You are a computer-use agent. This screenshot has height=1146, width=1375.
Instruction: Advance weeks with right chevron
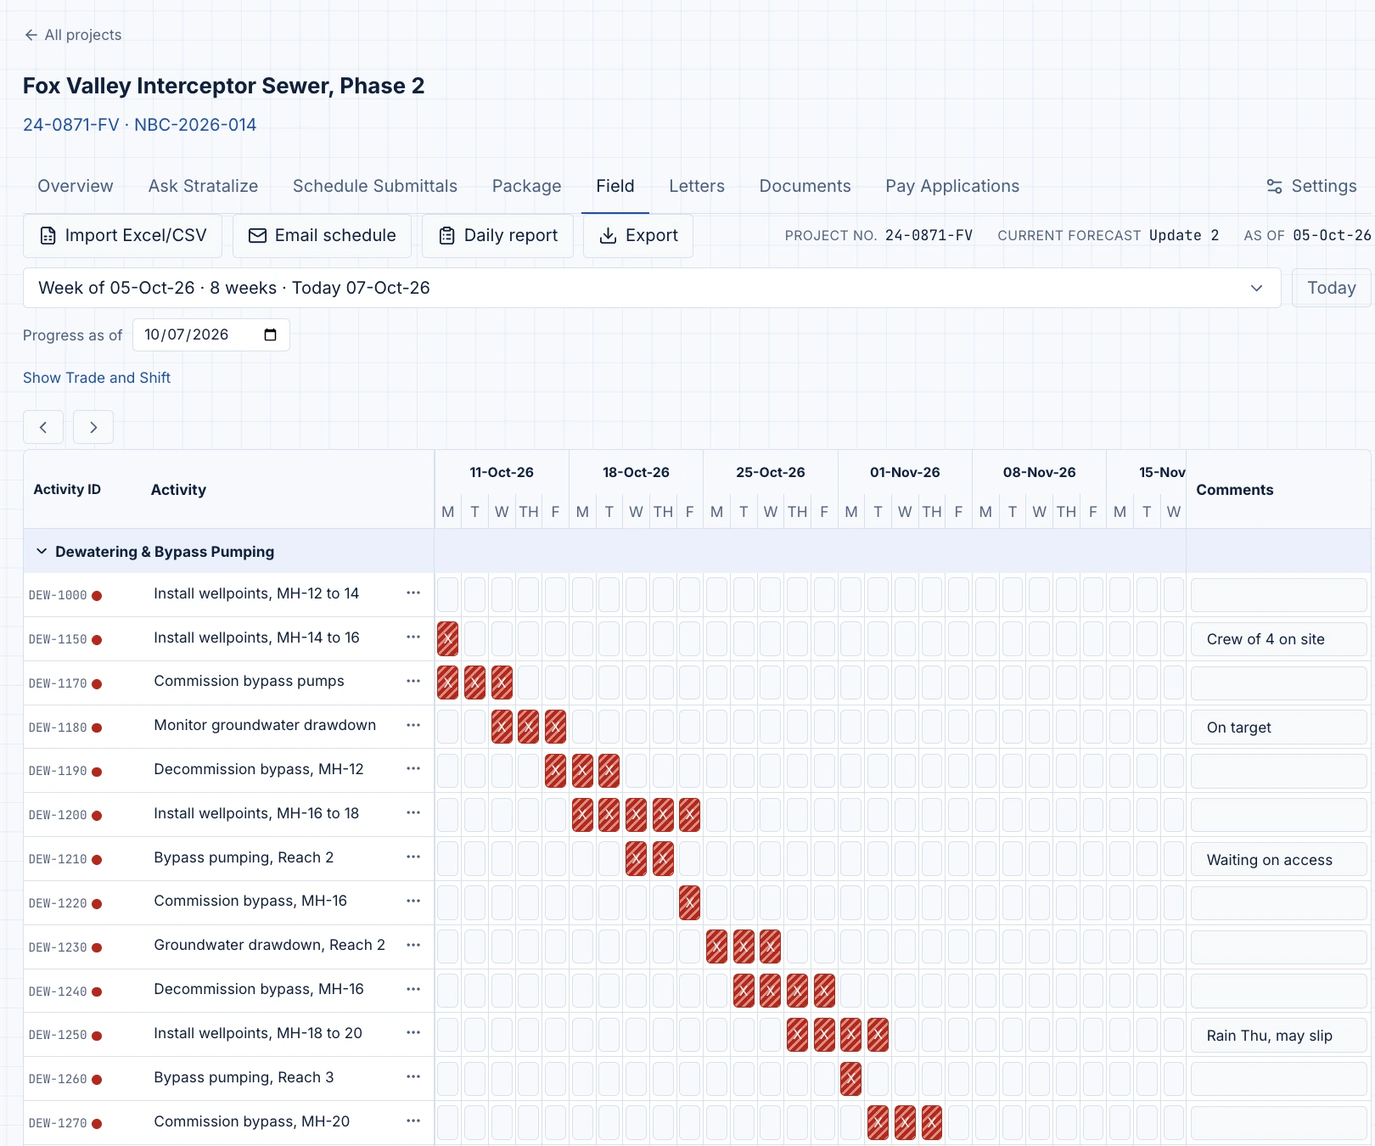[x=93, y=427]
